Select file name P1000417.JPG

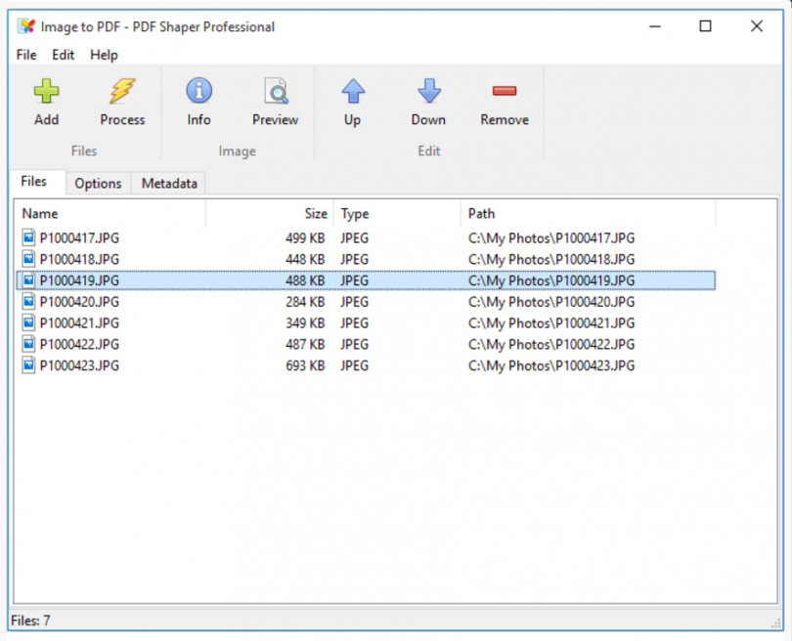pos(79,237)
